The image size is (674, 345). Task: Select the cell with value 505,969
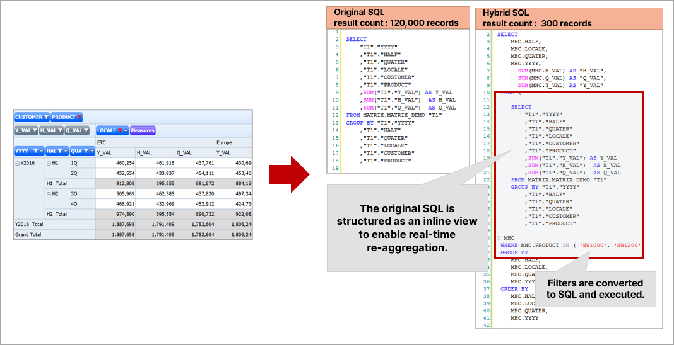pyautogui.click(x=115, y=194)
